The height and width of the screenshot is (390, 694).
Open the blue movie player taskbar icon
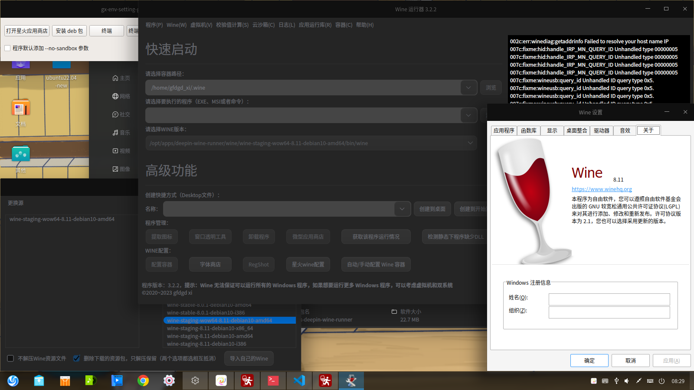pos(117,380)
